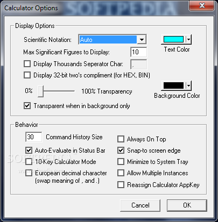
Task: Enable Reassign Calculator AppKey checkbox
Action: click(121, 185)
